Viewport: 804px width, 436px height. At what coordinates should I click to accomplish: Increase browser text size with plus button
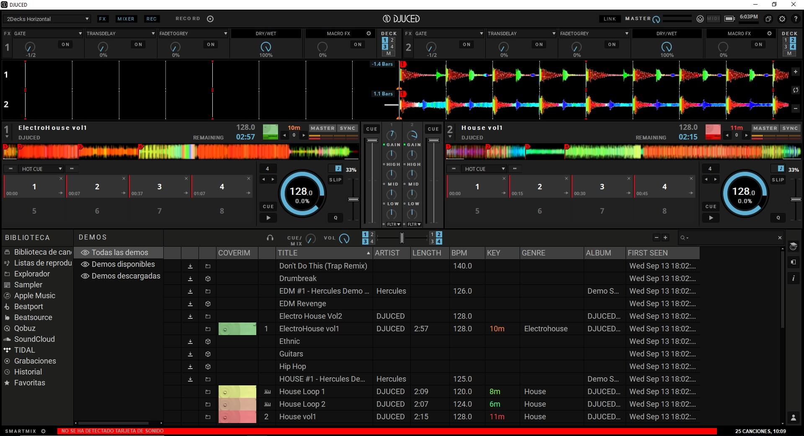[x=665, y=237]
